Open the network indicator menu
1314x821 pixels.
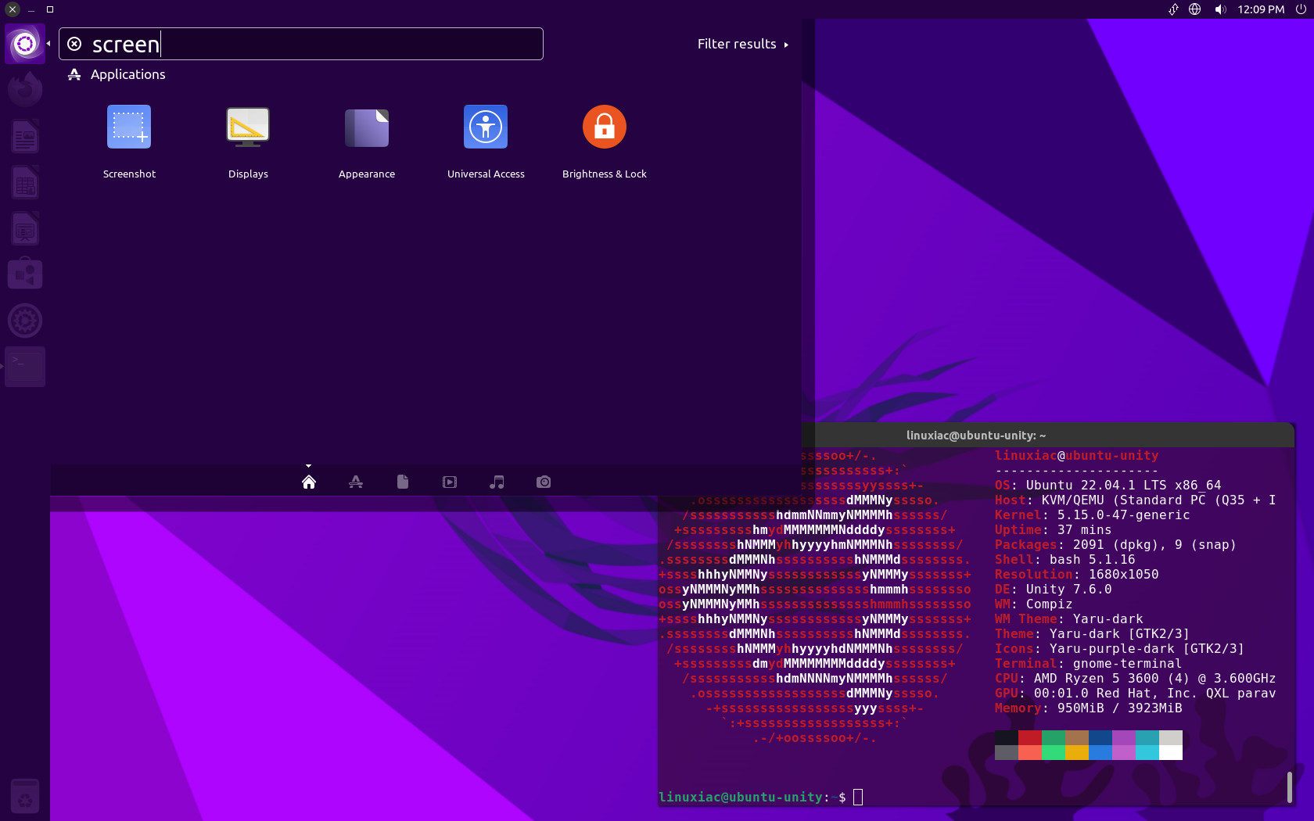pos(1173,9)
